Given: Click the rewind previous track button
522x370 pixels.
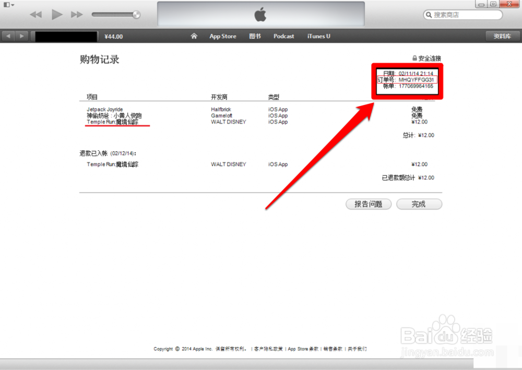Looking at the screenshot, I should (x=35, y=15).
